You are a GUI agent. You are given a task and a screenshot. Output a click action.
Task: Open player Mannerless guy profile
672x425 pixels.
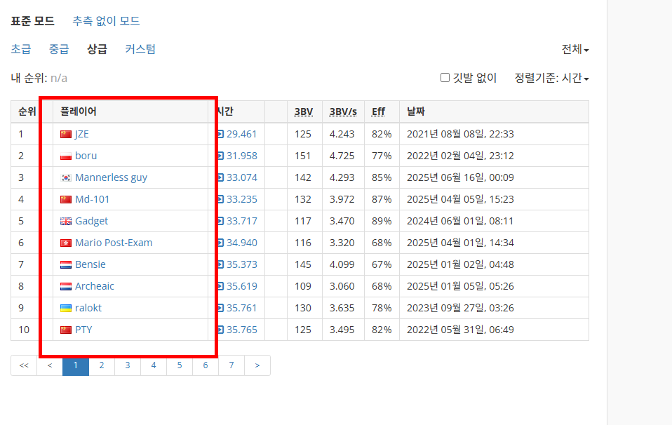(x=111, y=177)
